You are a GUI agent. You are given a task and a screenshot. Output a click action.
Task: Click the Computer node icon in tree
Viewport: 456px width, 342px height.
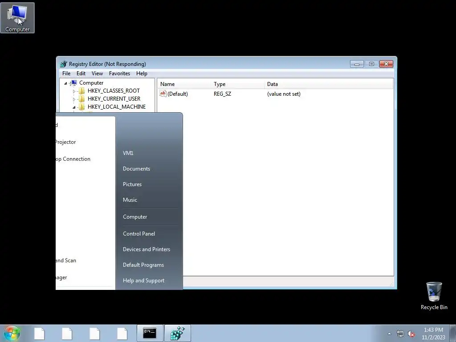click(x=74, y=83)
